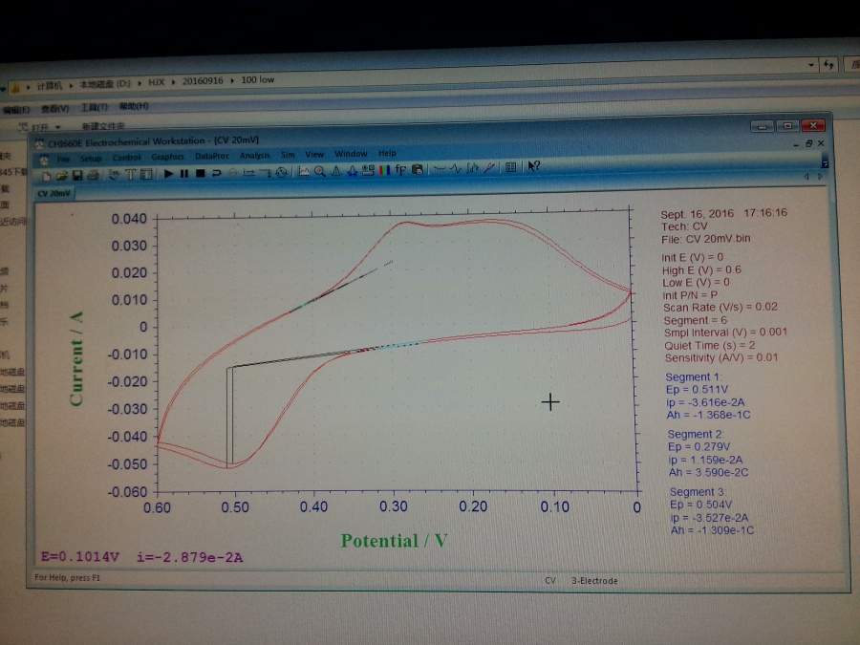The height and width of the screenshot is (645, 860).
Task: Select technique with the T toolbar icon
Action: (130, 175)
